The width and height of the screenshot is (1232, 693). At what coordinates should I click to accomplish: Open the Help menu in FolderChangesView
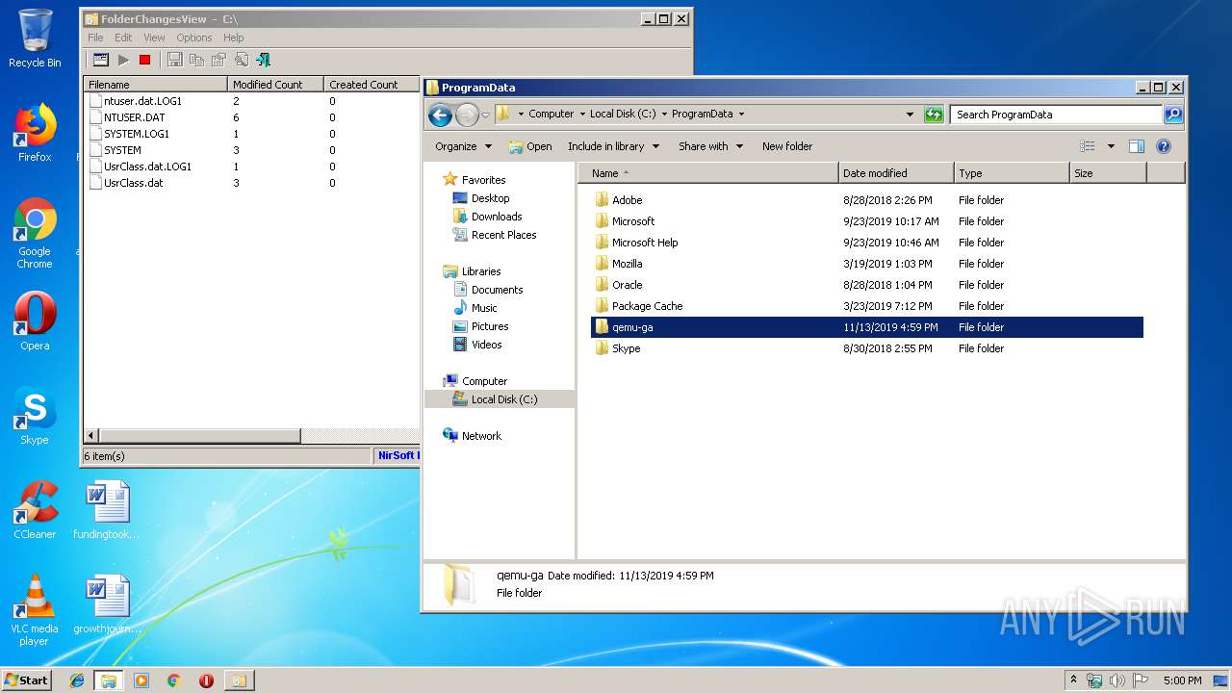point(234,38)
